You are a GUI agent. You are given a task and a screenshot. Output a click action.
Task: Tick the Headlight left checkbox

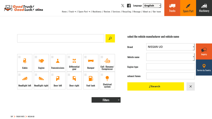pos(19,75)
